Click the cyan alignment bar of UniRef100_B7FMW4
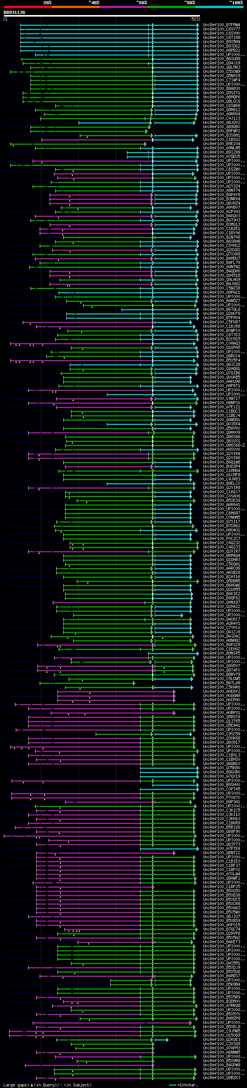Image resolution: width=247 pixels, height=1088 pixels. coord(109,25)
